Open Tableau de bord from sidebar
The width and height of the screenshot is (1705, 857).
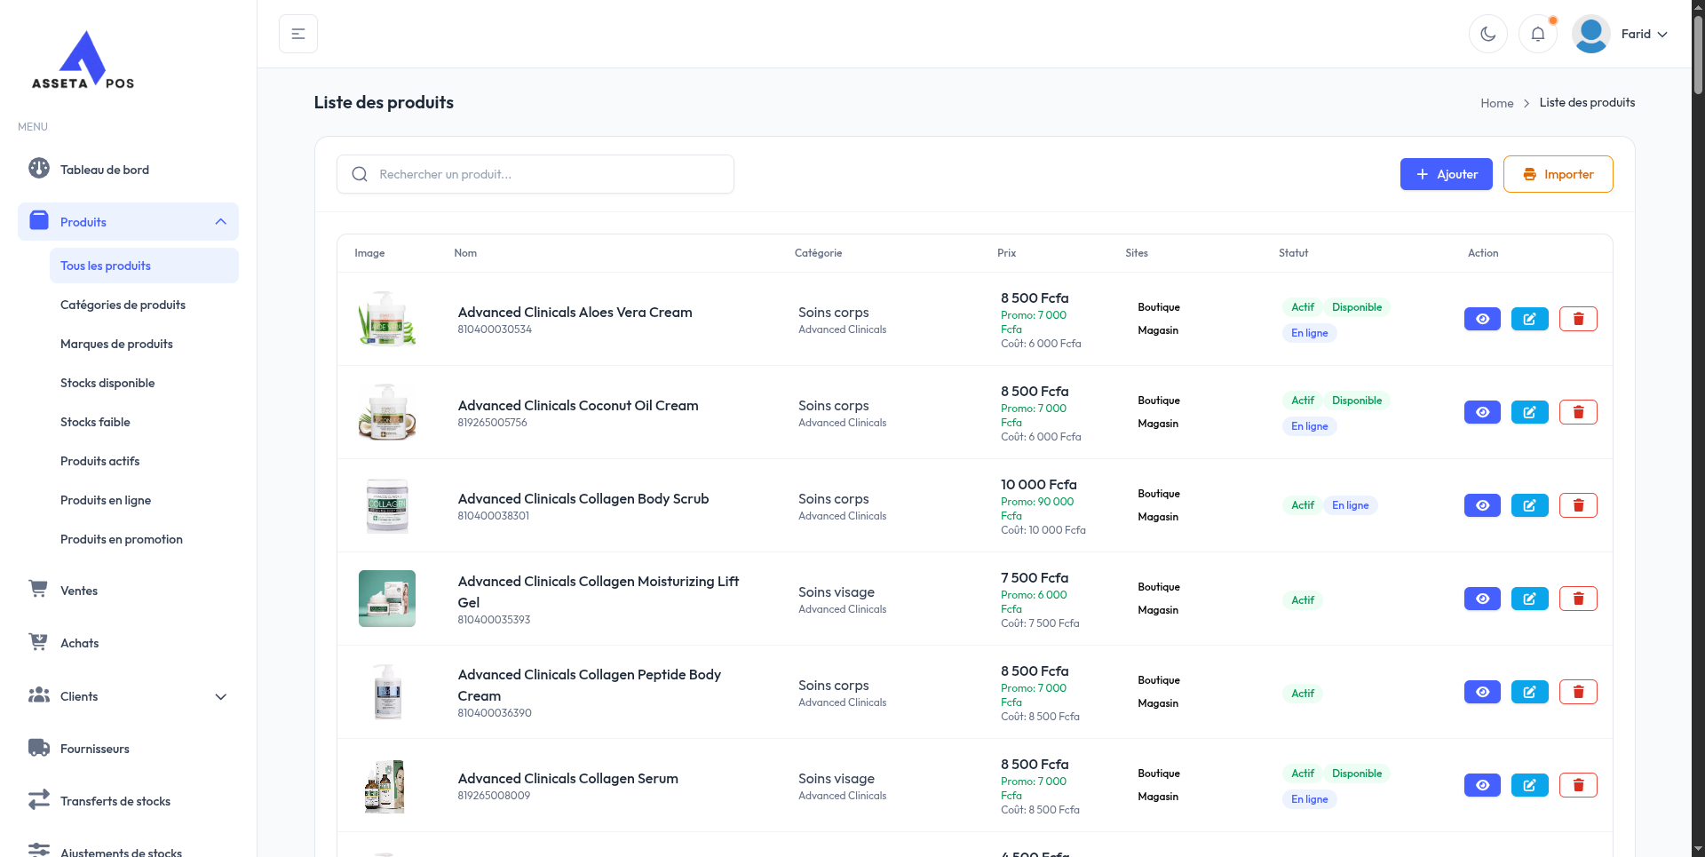click(x=104, y=170)
